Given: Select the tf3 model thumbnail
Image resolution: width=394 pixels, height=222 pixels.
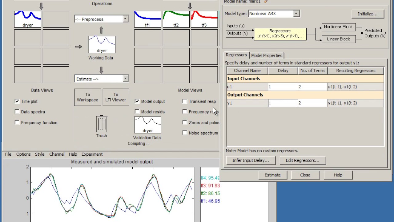Looking at the screenshot, I should (x=204, y=19).
